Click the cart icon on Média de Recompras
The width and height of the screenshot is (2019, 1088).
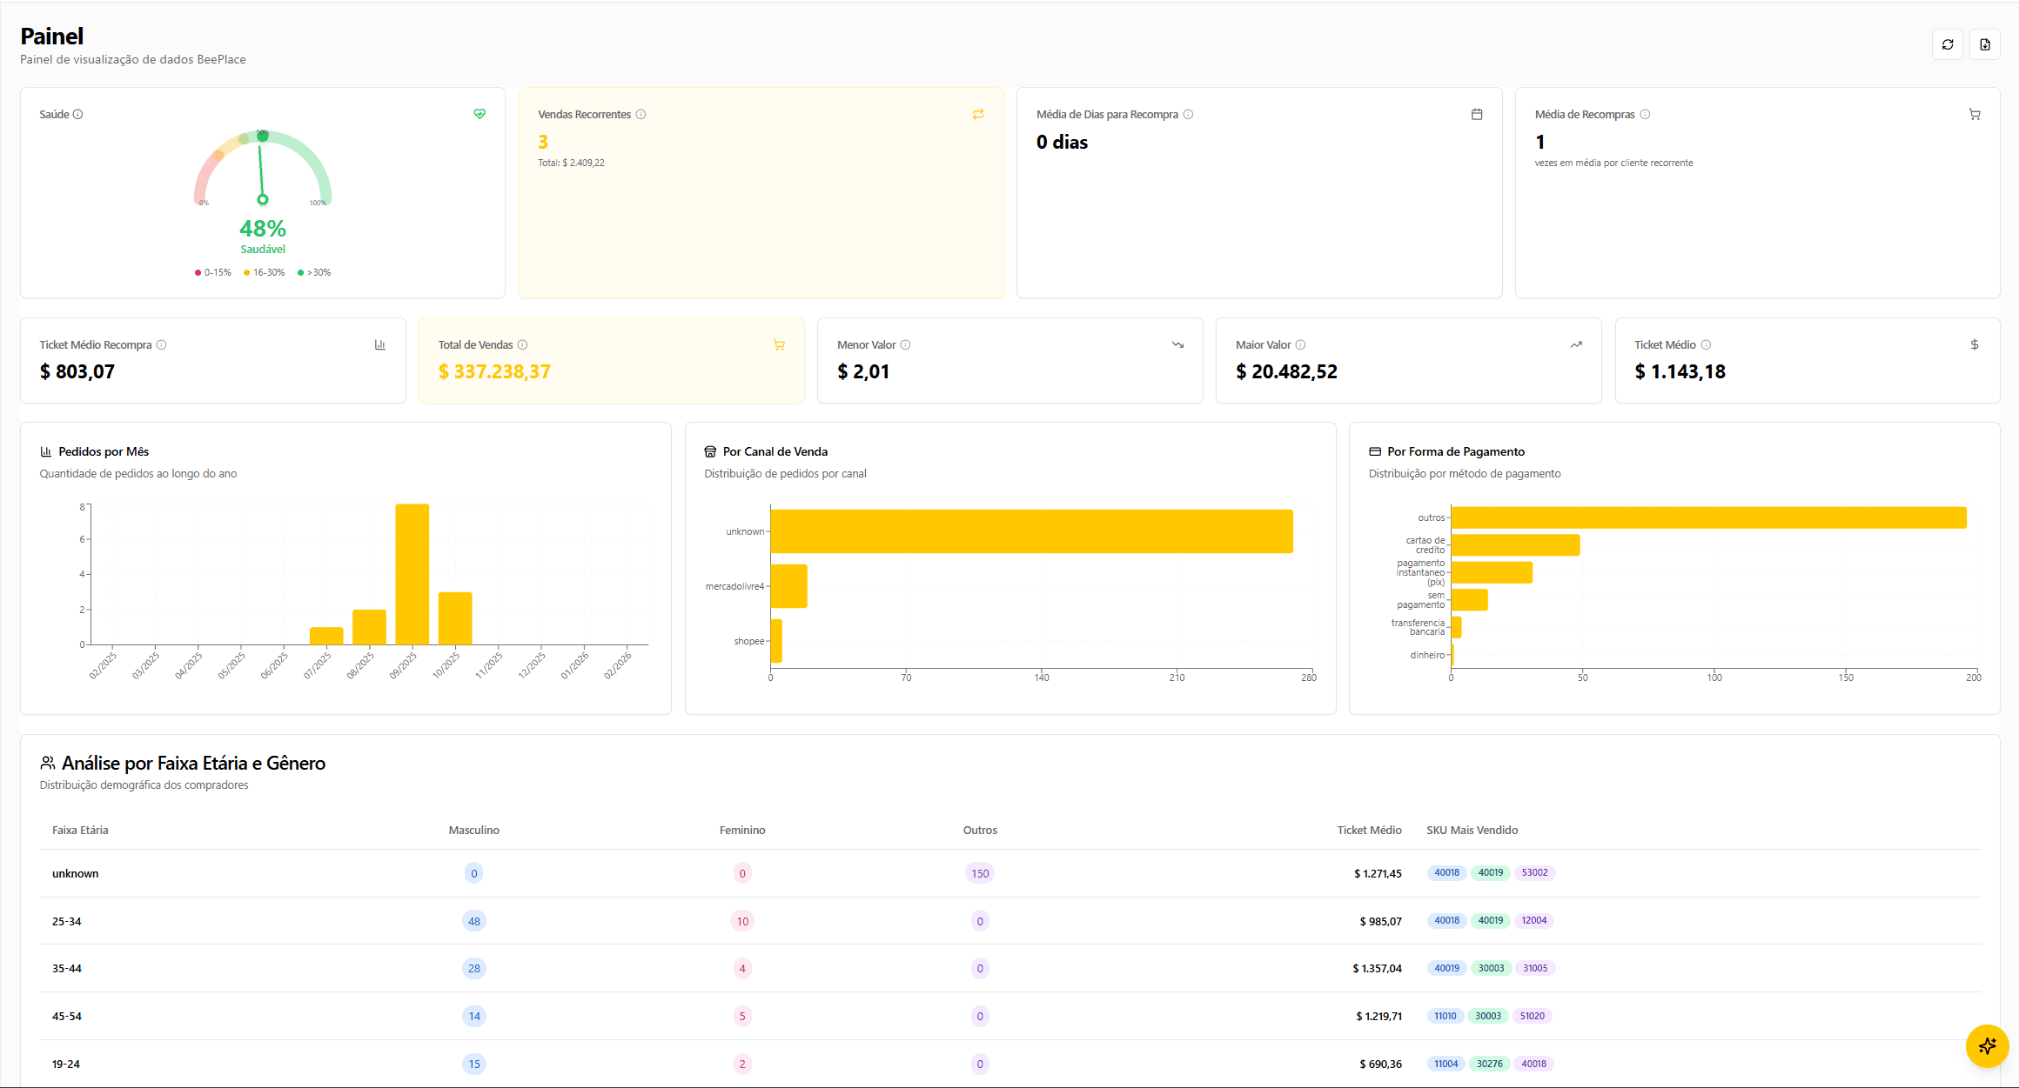pos(1975,114)
